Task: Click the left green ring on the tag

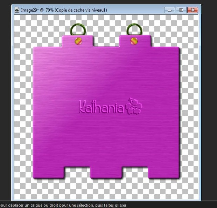Action: [x=78, y=29]
